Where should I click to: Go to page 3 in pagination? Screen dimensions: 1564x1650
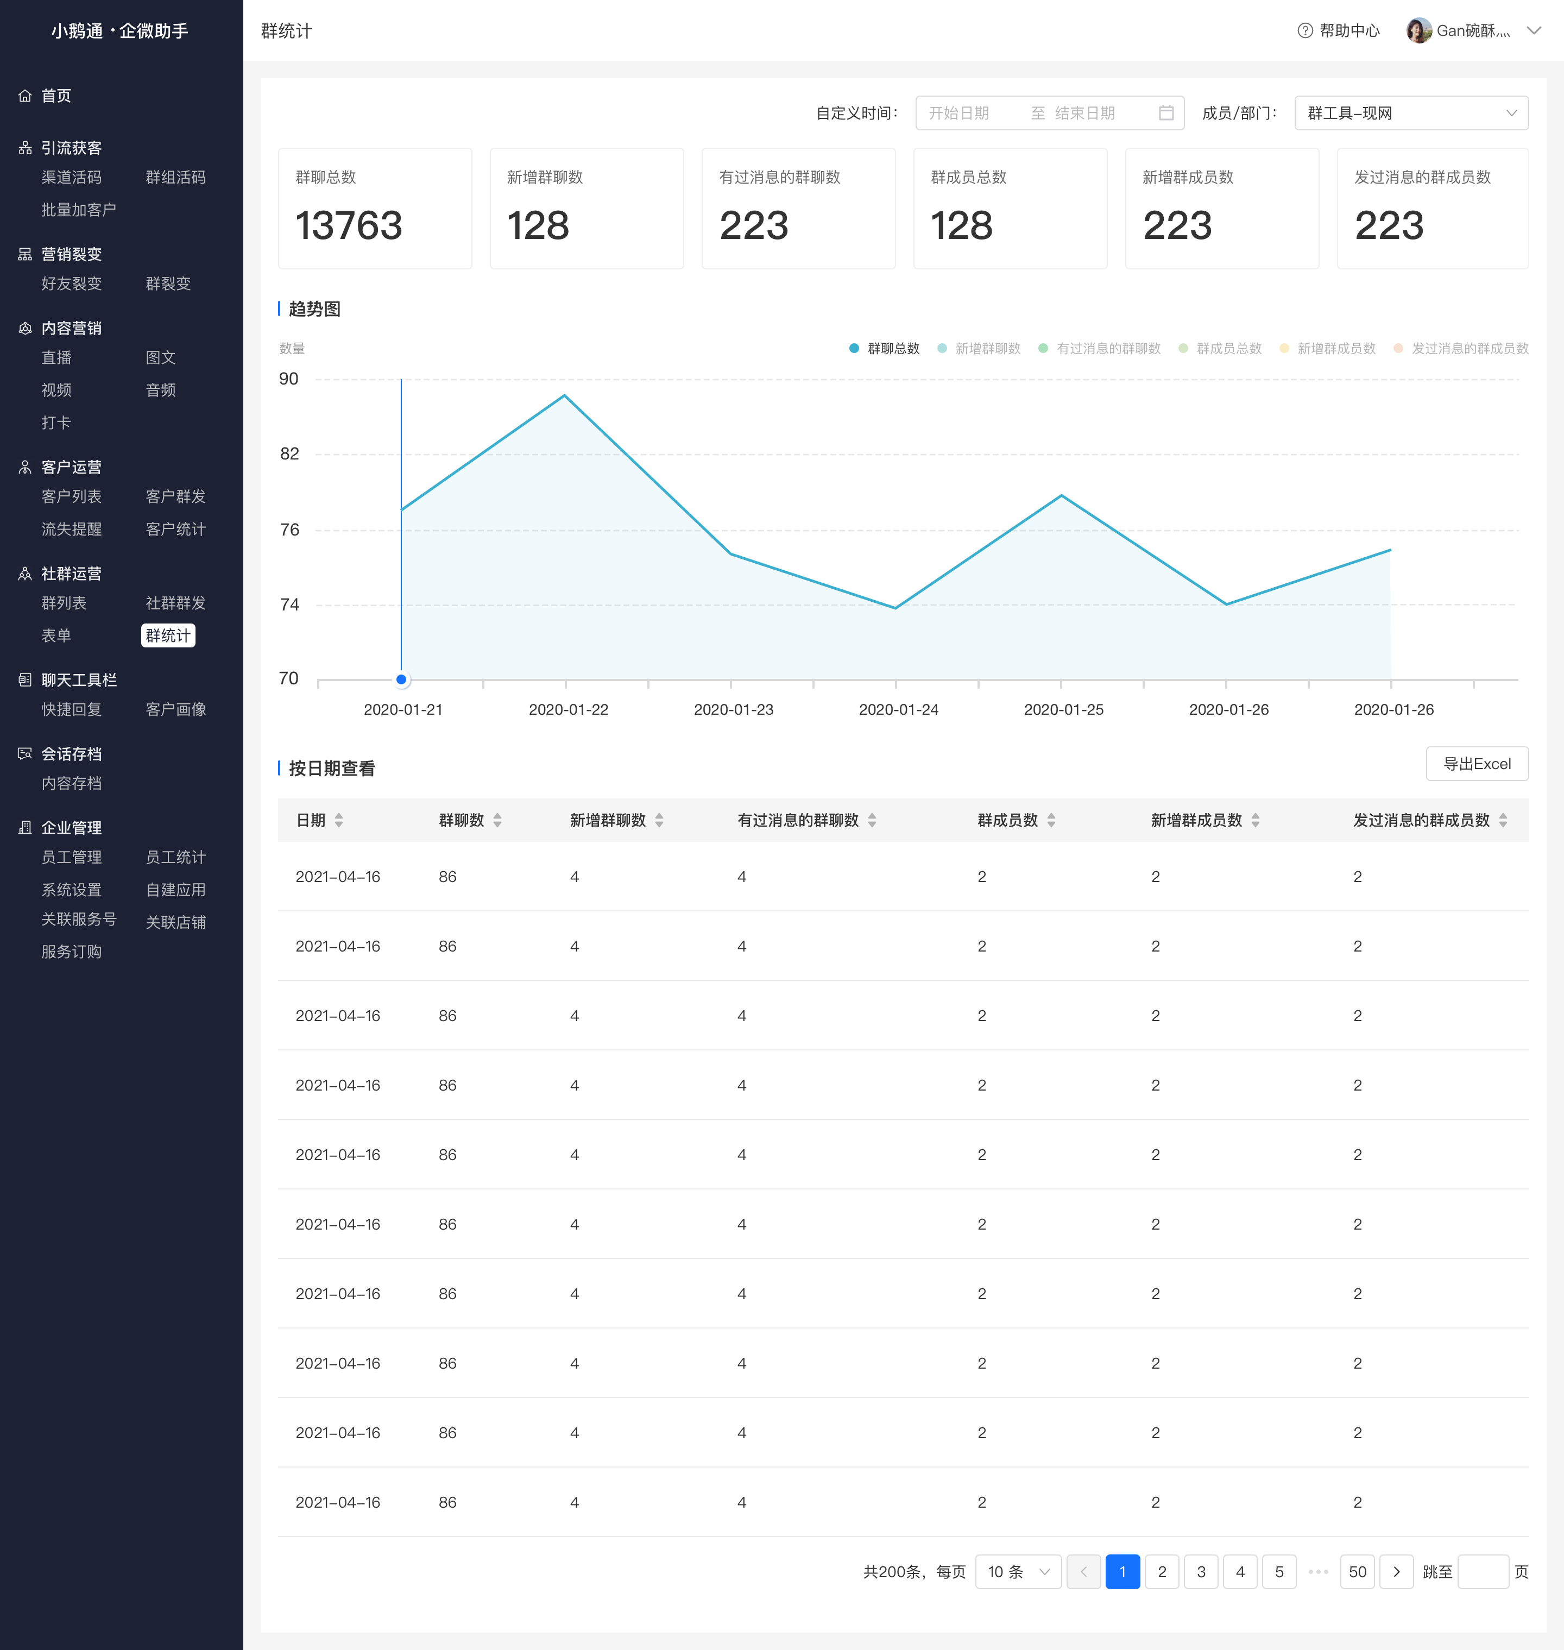tap(1201, 1572)
